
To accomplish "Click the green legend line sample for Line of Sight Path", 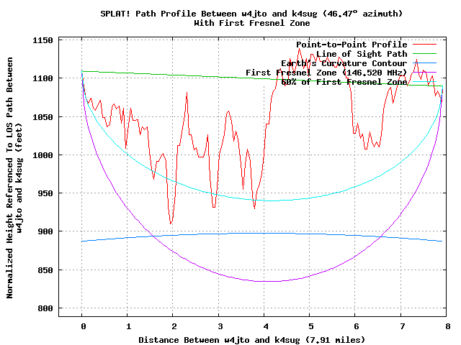I will [x=424, y=54].
